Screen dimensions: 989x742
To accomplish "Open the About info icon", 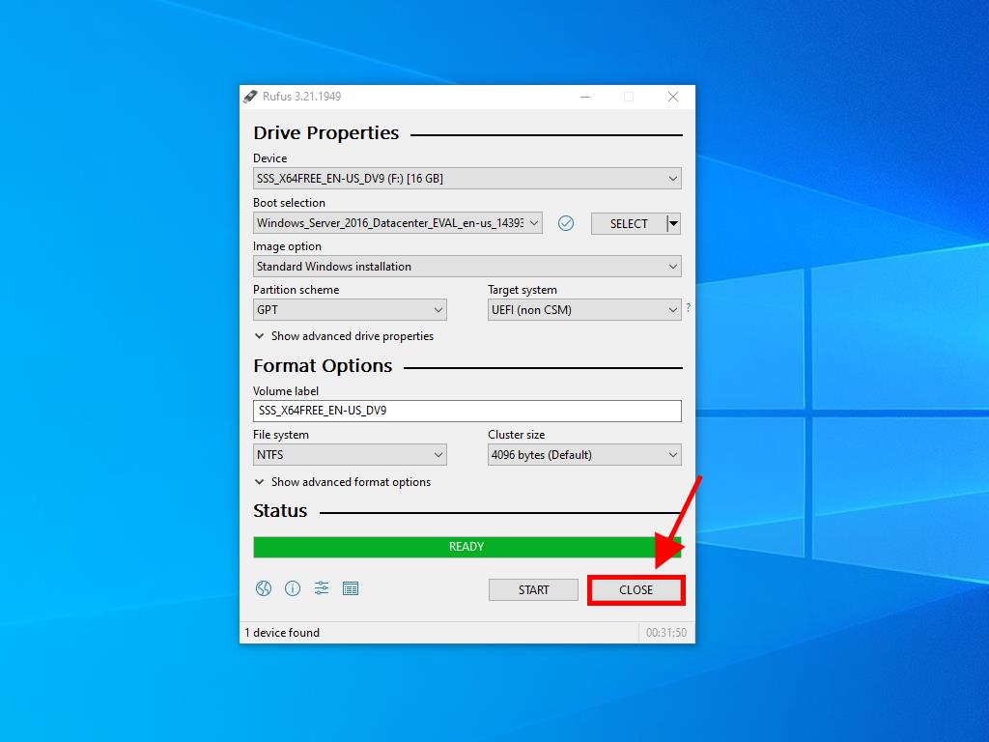I will (x=293, y=588).
